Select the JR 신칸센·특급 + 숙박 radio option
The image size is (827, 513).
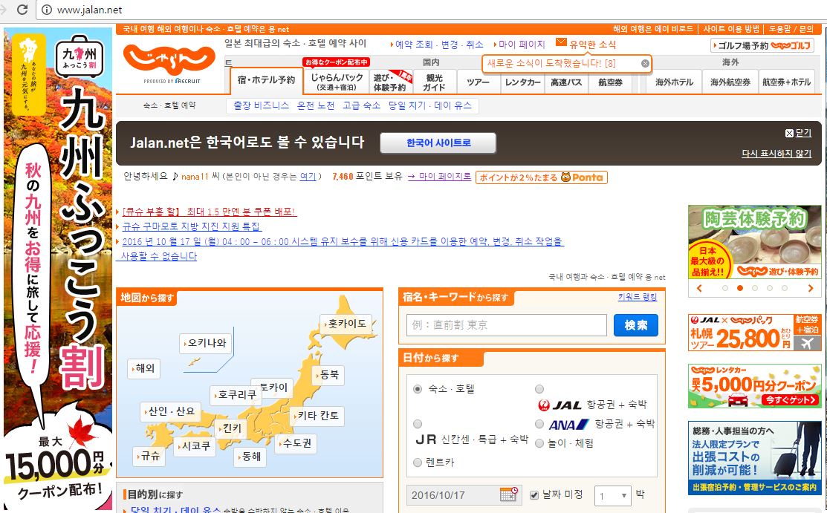pos(417,424)
